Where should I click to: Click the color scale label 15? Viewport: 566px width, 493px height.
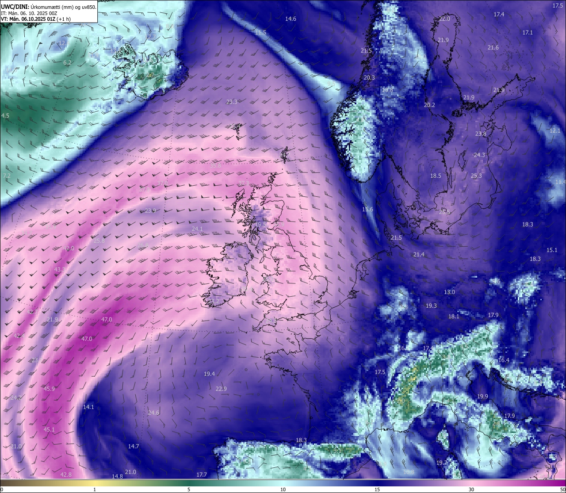click(x=377, y=489)
